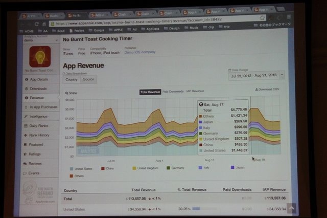The image size is (327, 218).
Task: Sort table by Total Revenue column header
Action: point(144,190)
